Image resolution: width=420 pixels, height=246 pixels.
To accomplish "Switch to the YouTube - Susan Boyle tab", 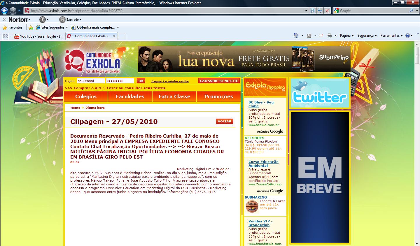I will coord(39,36).
